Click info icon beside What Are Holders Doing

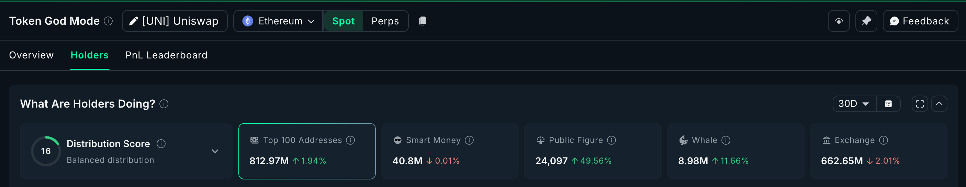(x=164, y=104)
